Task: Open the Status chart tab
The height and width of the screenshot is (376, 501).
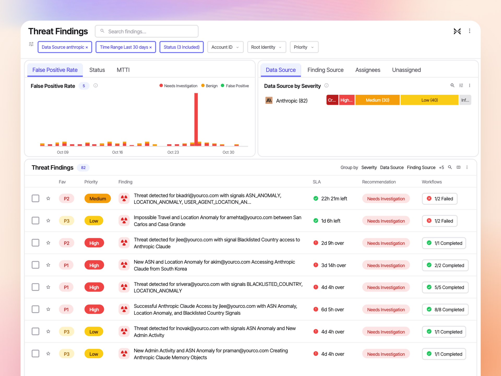Action: pos(97,70)
